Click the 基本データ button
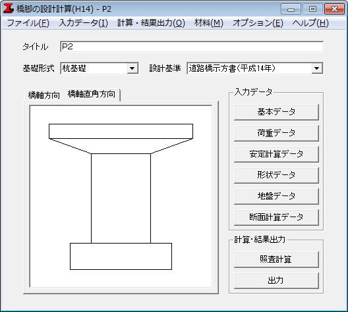 pos(276,112)
